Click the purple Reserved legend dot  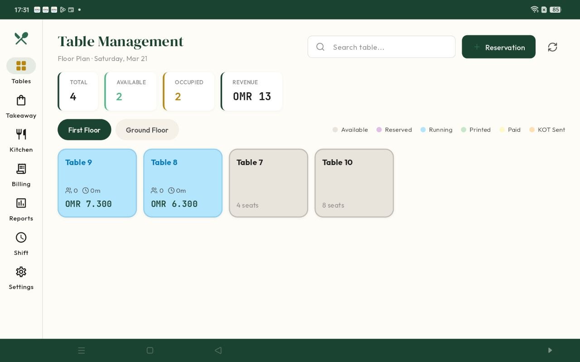pyautogui.click(x=379, y=130)
